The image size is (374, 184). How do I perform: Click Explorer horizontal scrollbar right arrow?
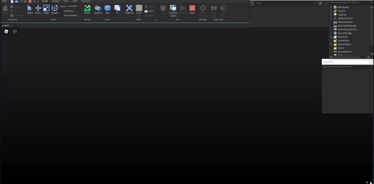coord(368,57)
